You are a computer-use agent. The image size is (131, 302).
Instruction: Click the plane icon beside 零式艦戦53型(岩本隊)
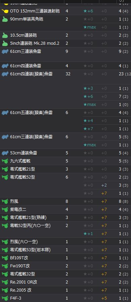coord(5,250)
